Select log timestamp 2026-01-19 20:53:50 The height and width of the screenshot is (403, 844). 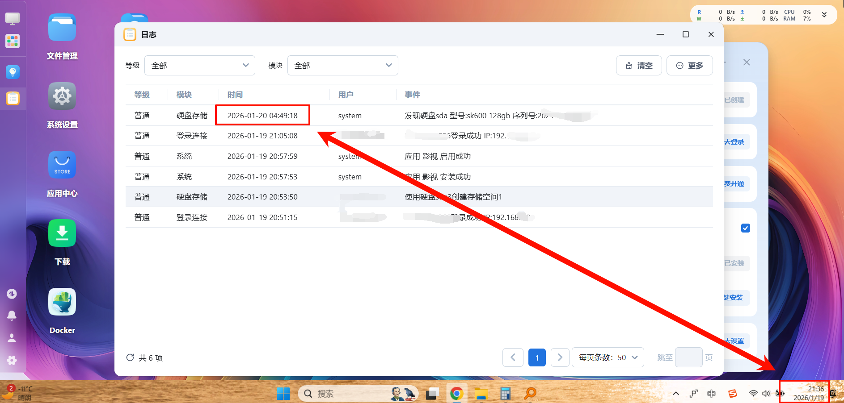click(x=262, y=197)
